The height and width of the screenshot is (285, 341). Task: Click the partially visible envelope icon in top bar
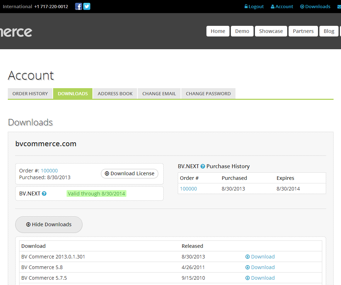pyautogui.click(x=339, y=7)
